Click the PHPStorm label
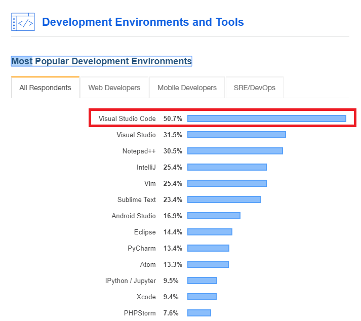The image size is (361, 321). coord(140,313)
